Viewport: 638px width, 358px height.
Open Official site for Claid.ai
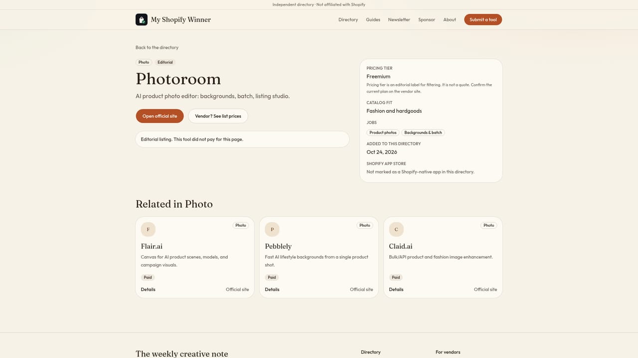click(x=485, y=289)
